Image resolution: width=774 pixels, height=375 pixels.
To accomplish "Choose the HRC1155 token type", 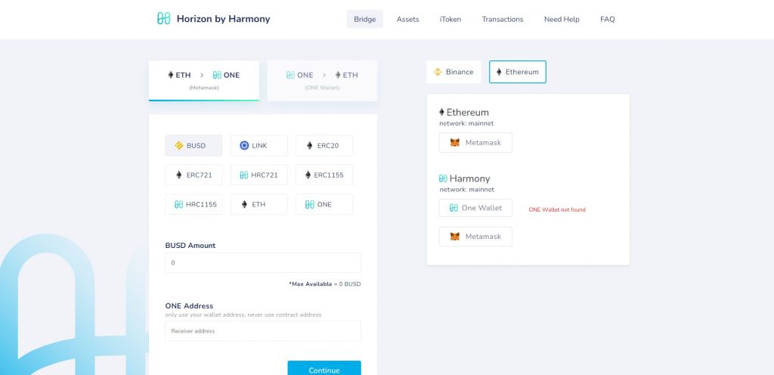I will (193, 204).
